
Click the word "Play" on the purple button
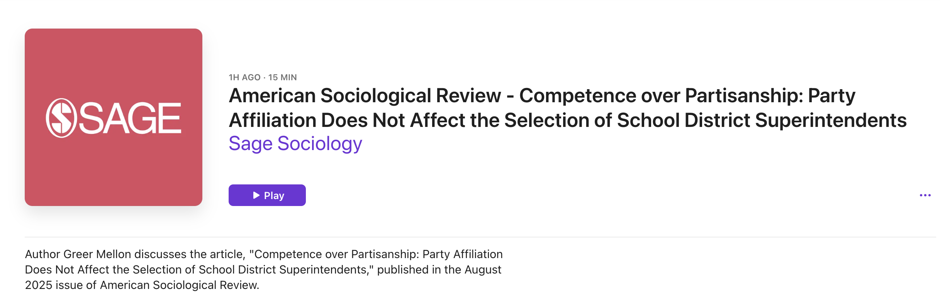pyautogui.click(x=274, y=196)
